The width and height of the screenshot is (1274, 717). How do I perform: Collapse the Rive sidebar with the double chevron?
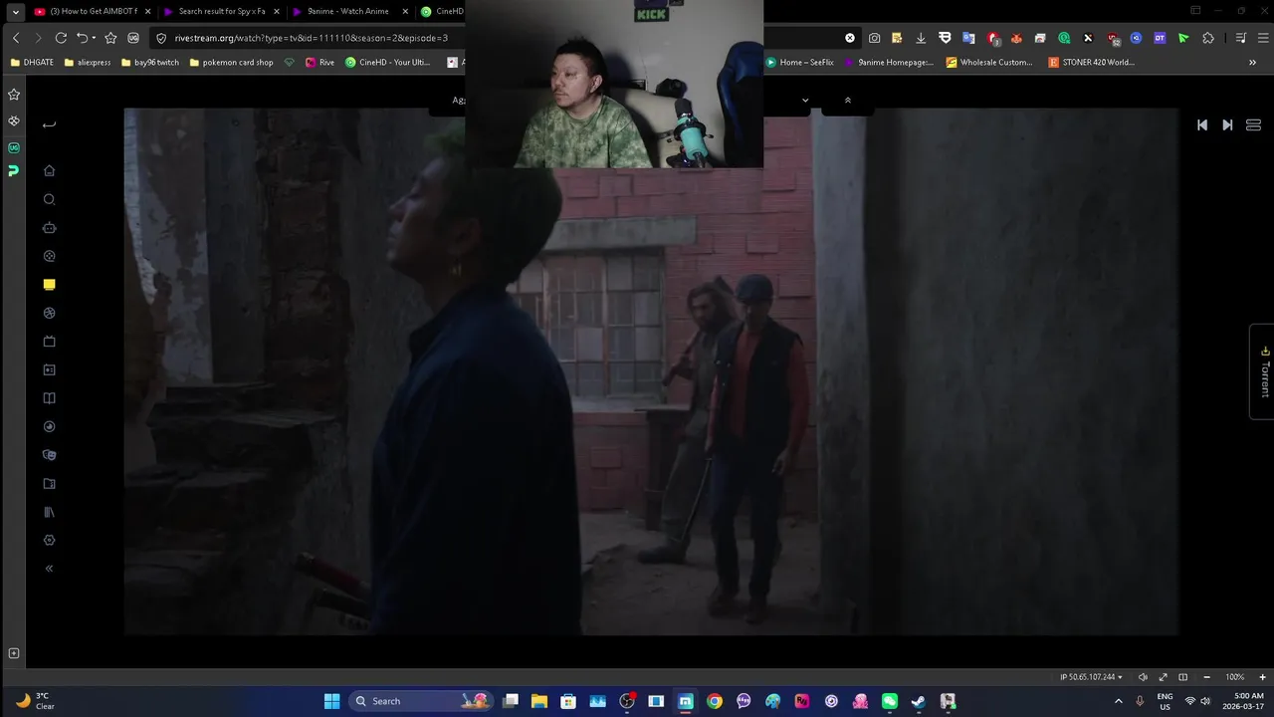49,569
